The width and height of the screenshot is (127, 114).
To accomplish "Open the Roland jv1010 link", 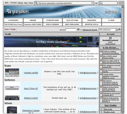I will tap(31, 98).
